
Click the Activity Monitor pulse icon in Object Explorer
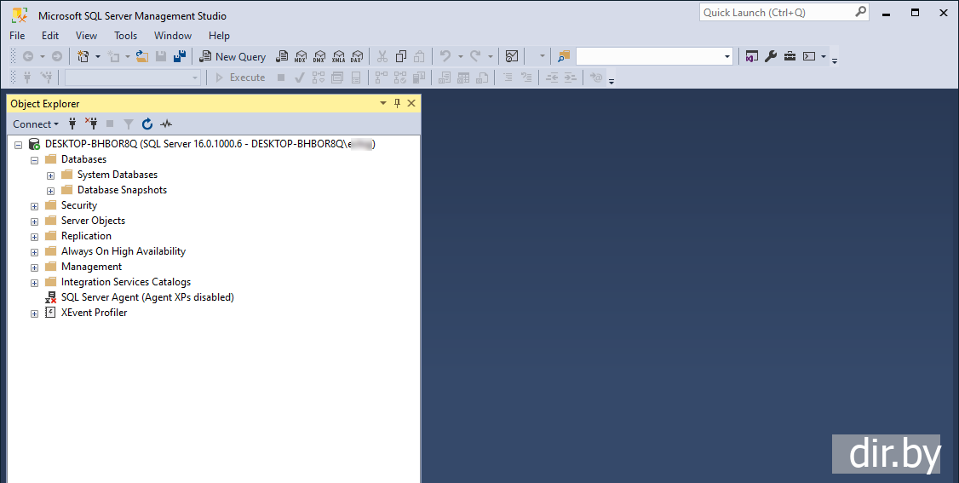pos(166,124)
